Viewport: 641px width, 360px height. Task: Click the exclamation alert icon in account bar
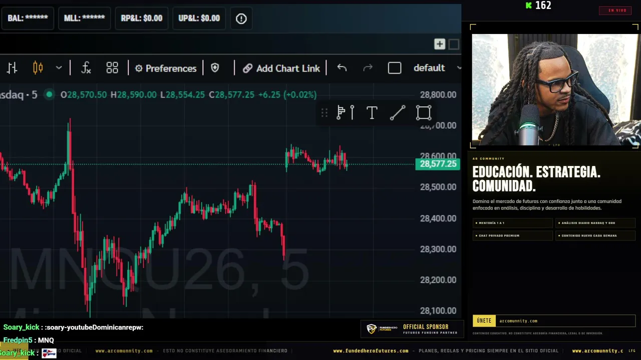point(241,18)
